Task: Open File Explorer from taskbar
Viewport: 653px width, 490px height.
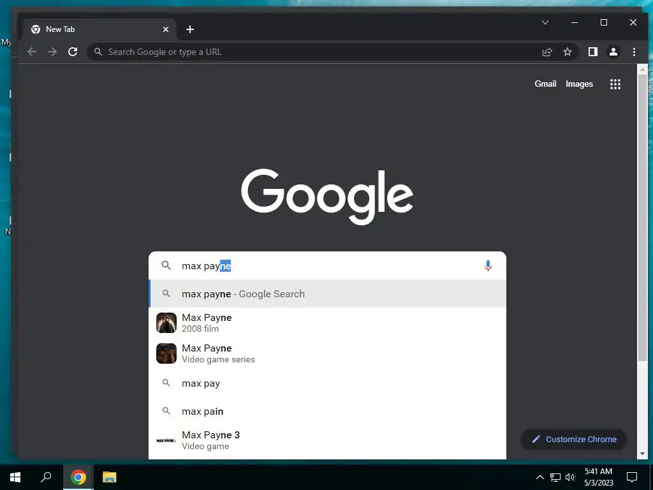Action: 110,477
